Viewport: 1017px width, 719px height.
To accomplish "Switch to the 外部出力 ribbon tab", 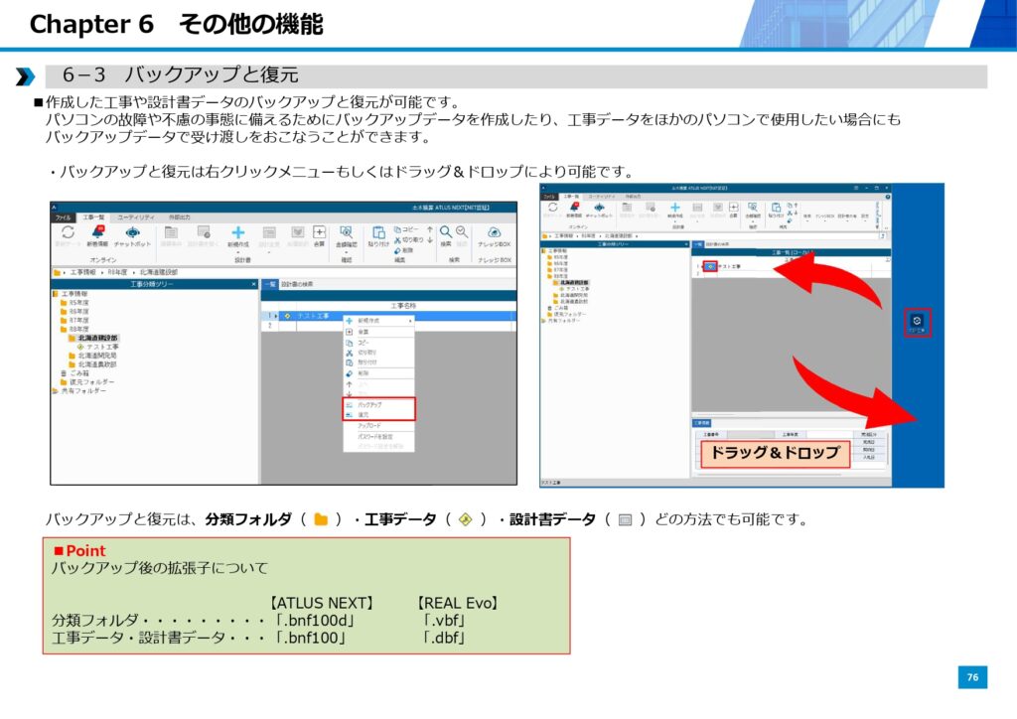I will point(180,216).
